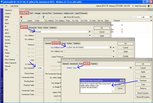Click the Find search field
This screenshot has width=153, height=103.
tap(136, 17)
